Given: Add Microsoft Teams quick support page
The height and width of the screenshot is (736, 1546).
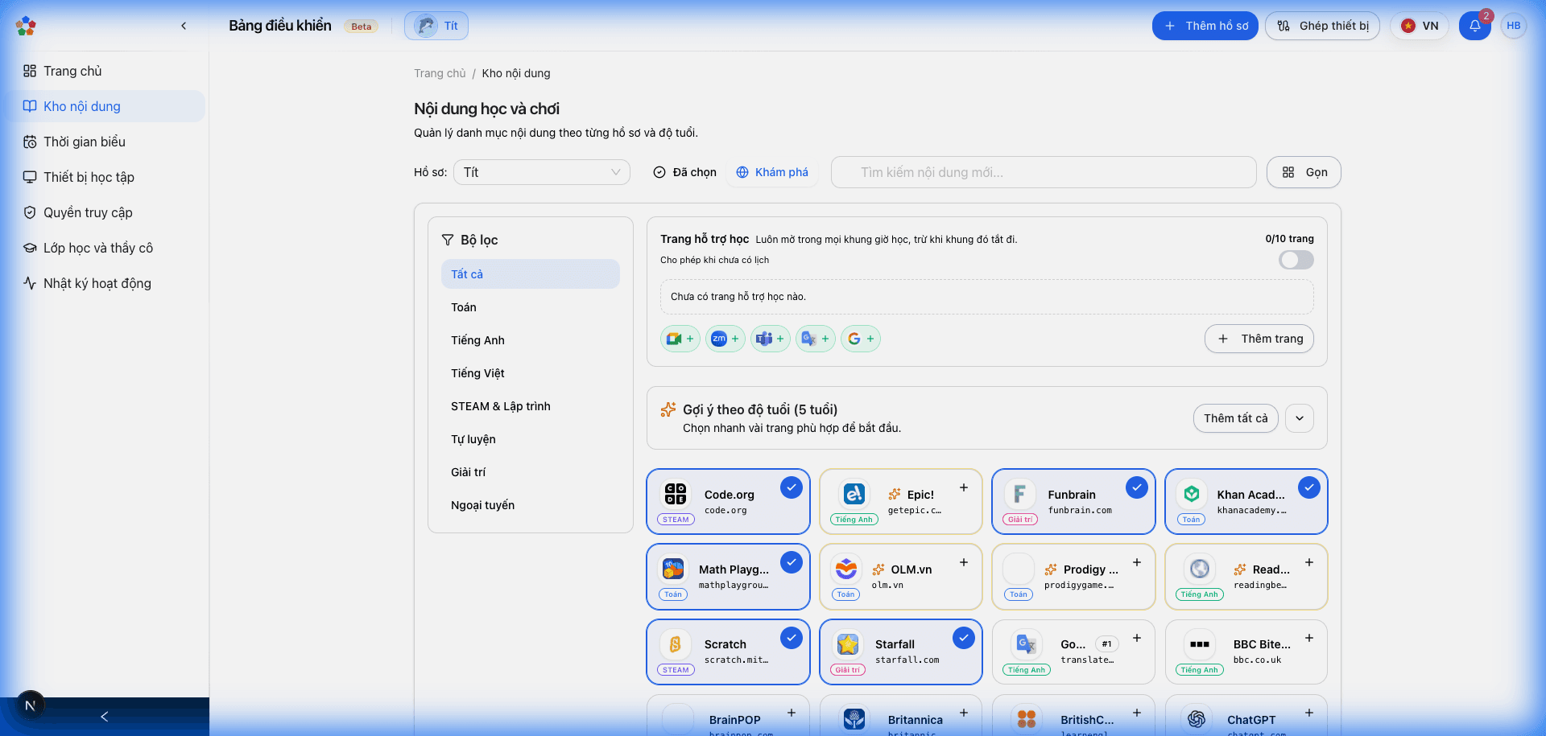Looking at the screenshot, I should [x=771, y=339].
